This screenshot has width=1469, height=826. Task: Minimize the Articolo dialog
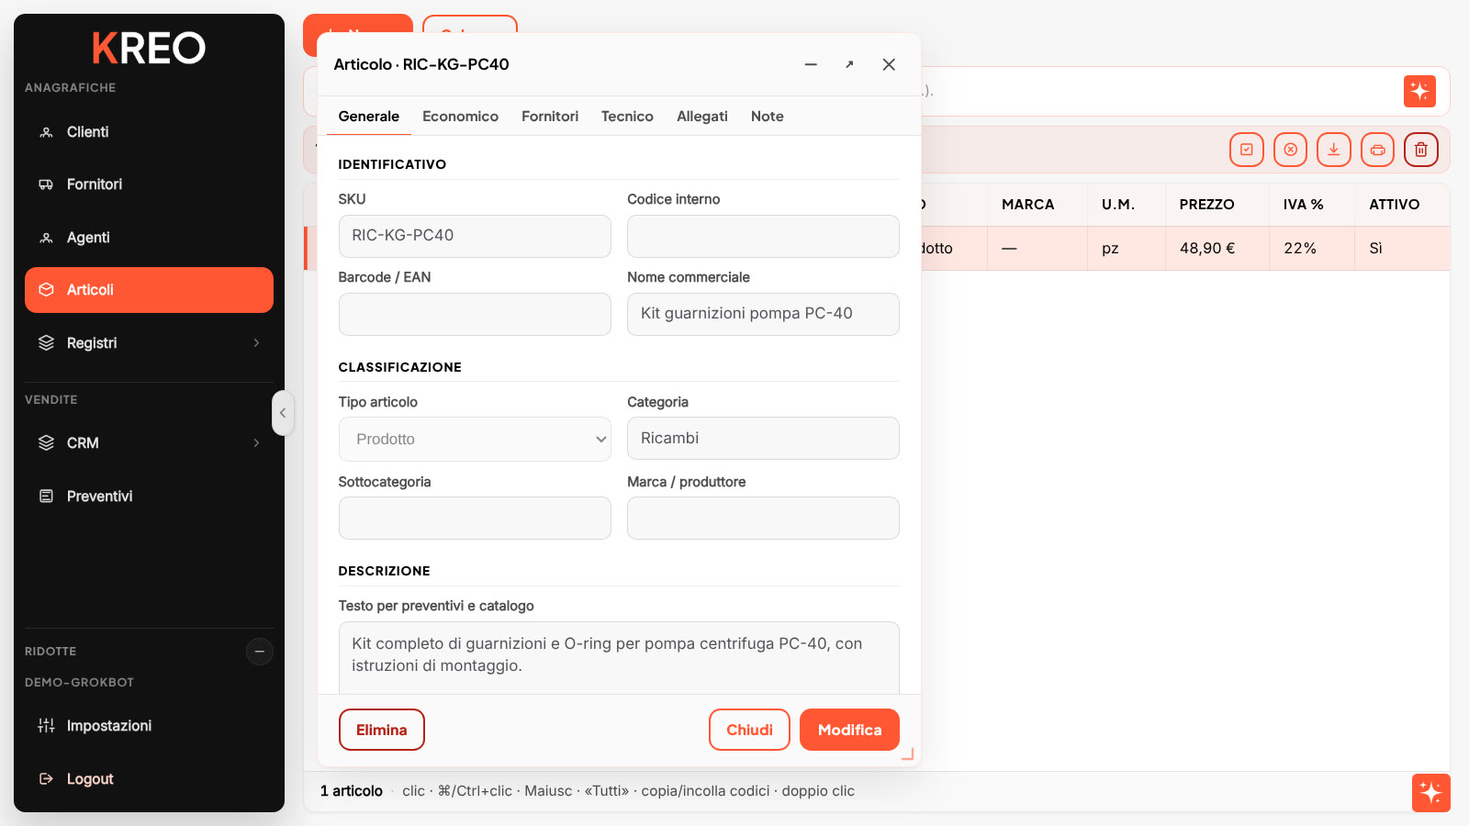pyautogui.click(x=811, y=64)
